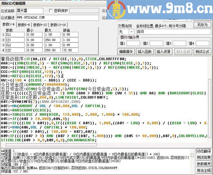Click the 插入资源 button

163,52
